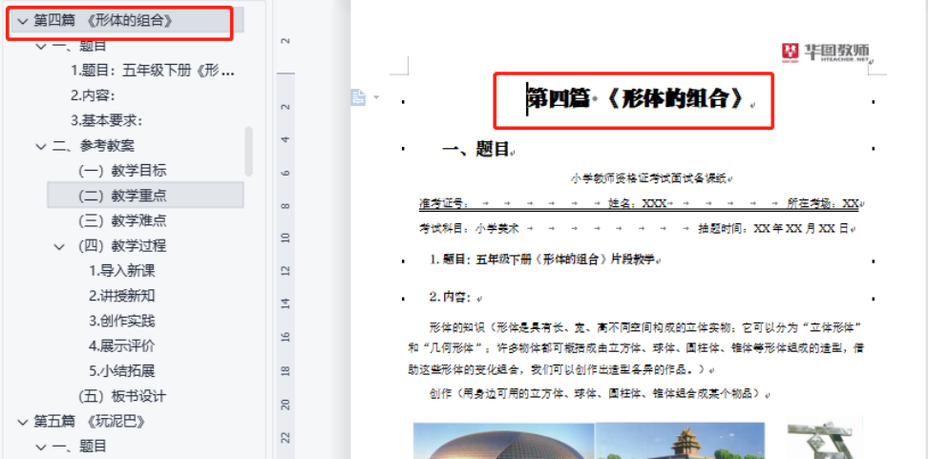This screenshot has height=459, width=929.
Task: Open (三)教学难点 in the outline
Action: coord(122,220)
